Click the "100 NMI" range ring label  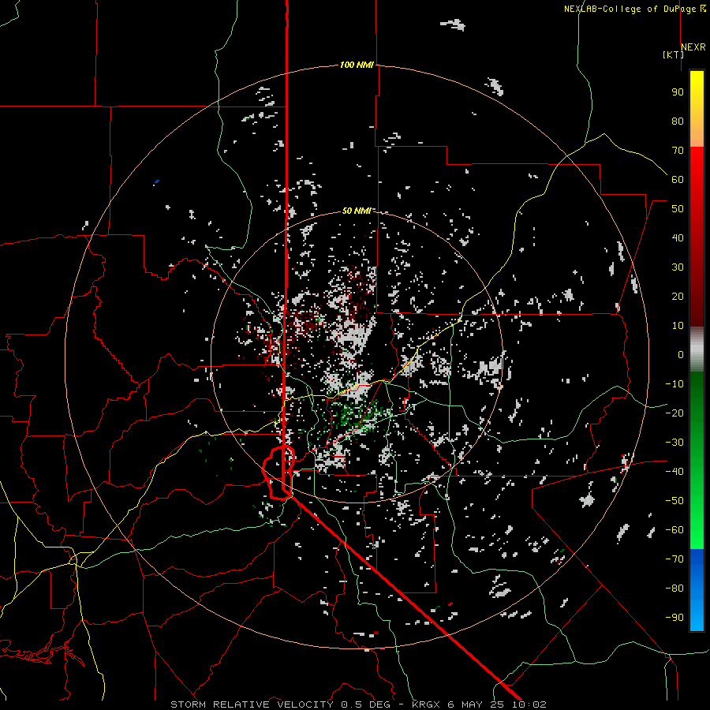tap(357, 65)
